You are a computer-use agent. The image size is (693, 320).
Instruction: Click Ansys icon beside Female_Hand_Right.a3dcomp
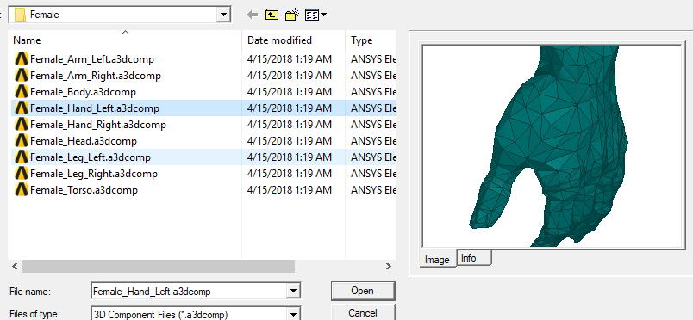(22, 125)
